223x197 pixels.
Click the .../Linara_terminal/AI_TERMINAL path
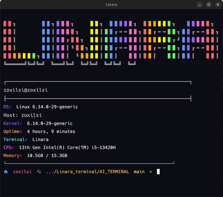point(87,172)
